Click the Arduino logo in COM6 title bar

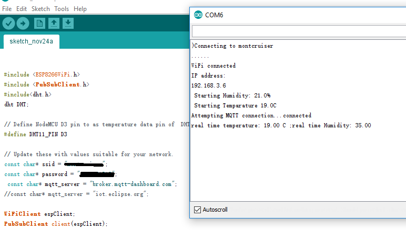(198, 15)
